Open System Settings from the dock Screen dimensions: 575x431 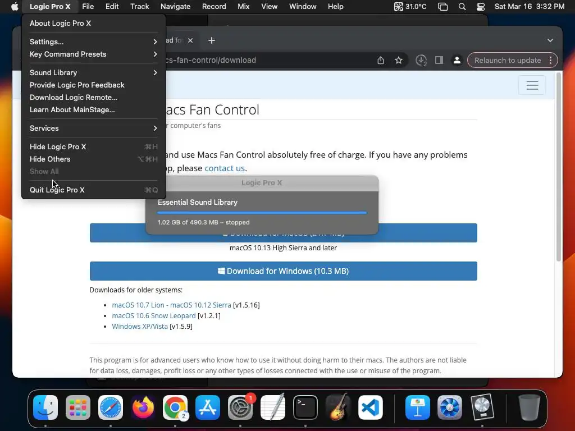[240, 407]
